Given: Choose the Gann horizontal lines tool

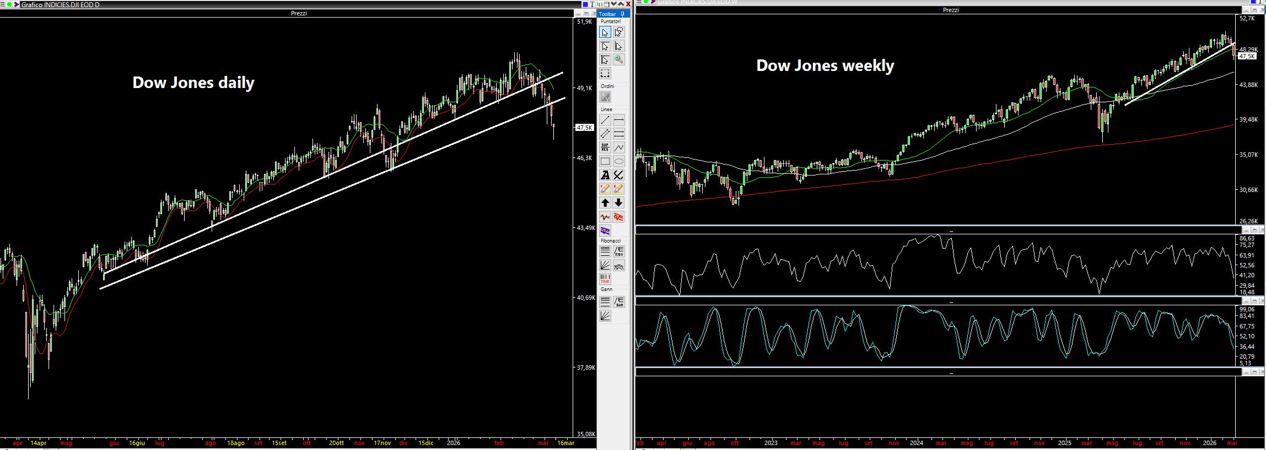Looking at the screenshot, I should point(605,301).
